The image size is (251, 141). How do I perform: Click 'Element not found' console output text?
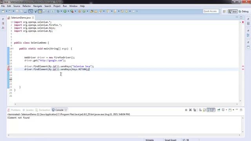coord(18,118)
